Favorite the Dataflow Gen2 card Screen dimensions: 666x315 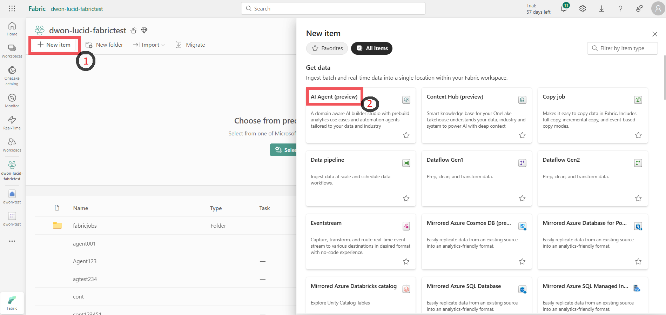pos(638,198)
